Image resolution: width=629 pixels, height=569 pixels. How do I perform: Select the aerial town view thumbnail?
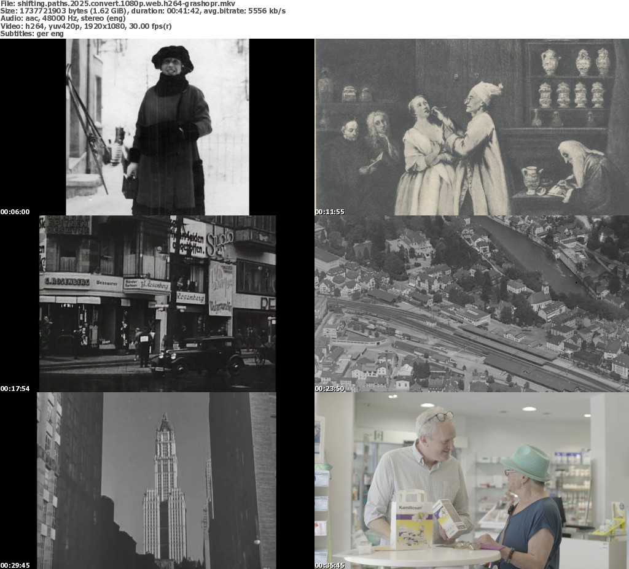[472, 303]
